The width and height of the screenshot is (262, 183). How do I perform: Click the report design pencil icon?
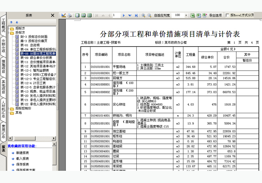(63, 15)
